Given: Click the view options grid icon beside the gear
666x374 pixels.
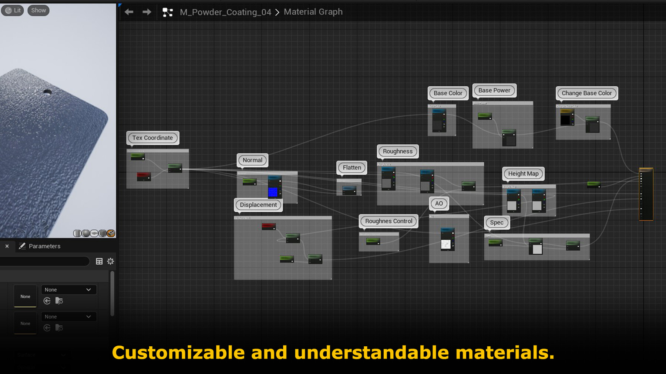Looking at the screenshot, I should coord(99,261).
